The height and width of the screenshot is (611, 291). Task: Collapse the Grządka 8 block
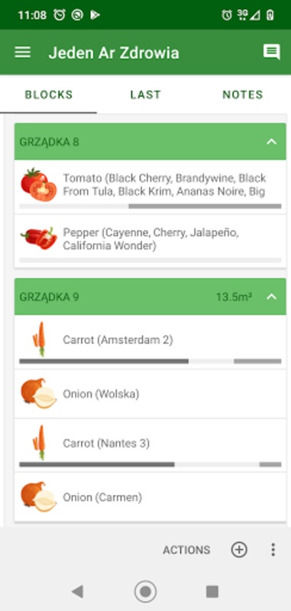271,141
